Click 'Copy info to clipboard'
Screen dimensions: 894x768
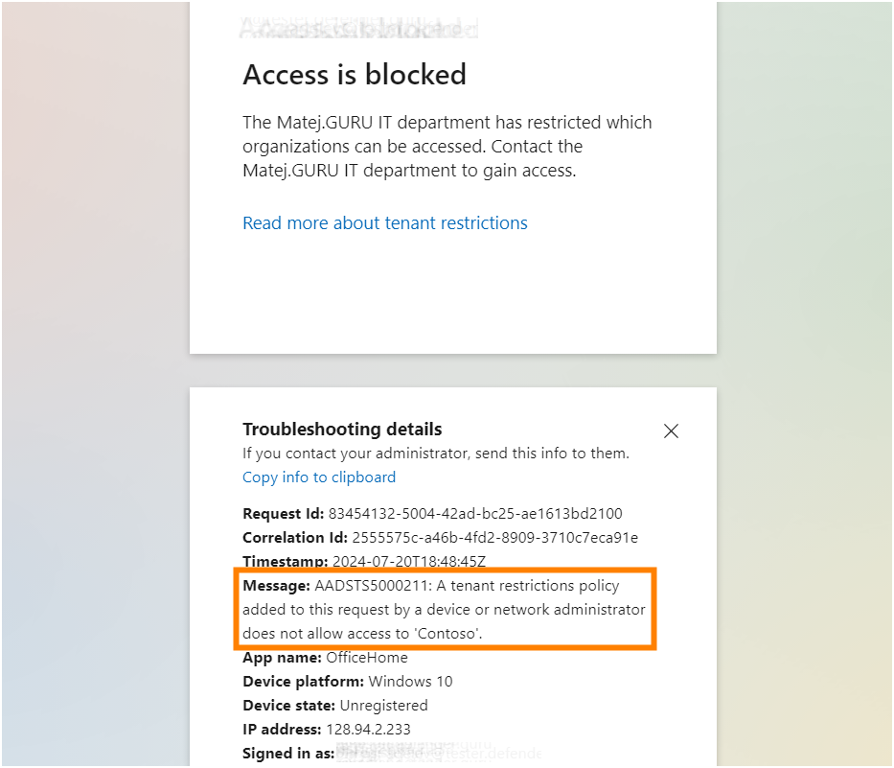pyautogui.click(x=319, y=477)
